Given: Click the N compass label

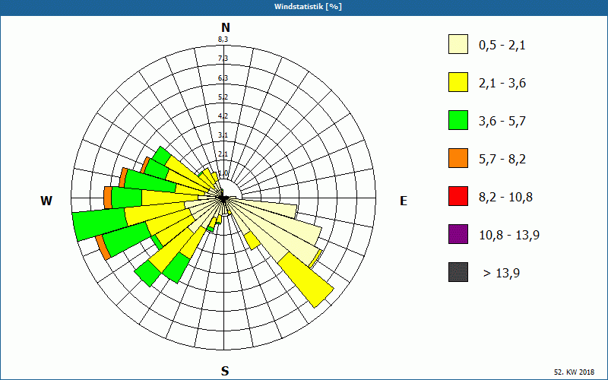Looking at the screenshot, I should pyautogui.click(x=226, y=27).
